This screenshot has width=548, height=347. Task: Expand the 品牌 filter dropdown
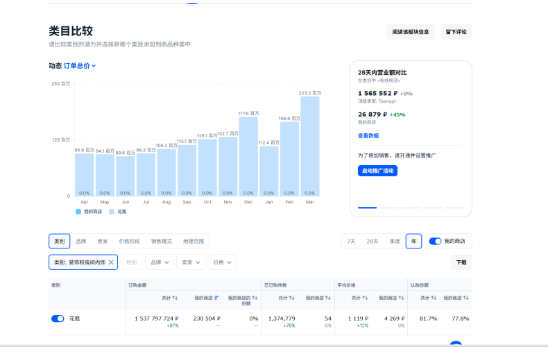click(x=159, y=262)
